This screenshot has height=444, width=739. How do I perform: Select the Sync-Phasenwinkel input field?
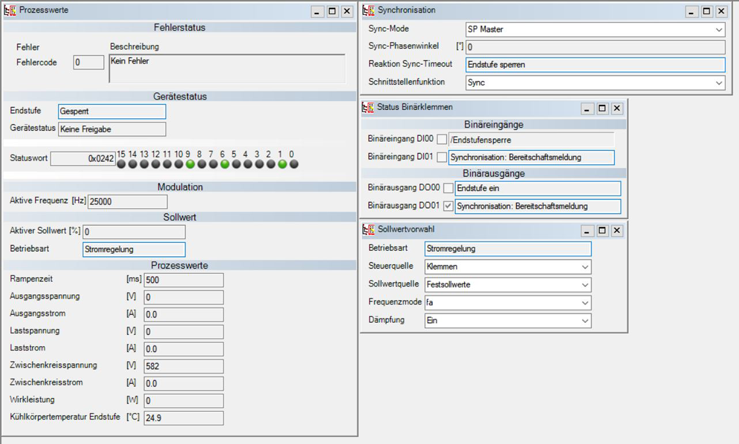tap(595, 47)
